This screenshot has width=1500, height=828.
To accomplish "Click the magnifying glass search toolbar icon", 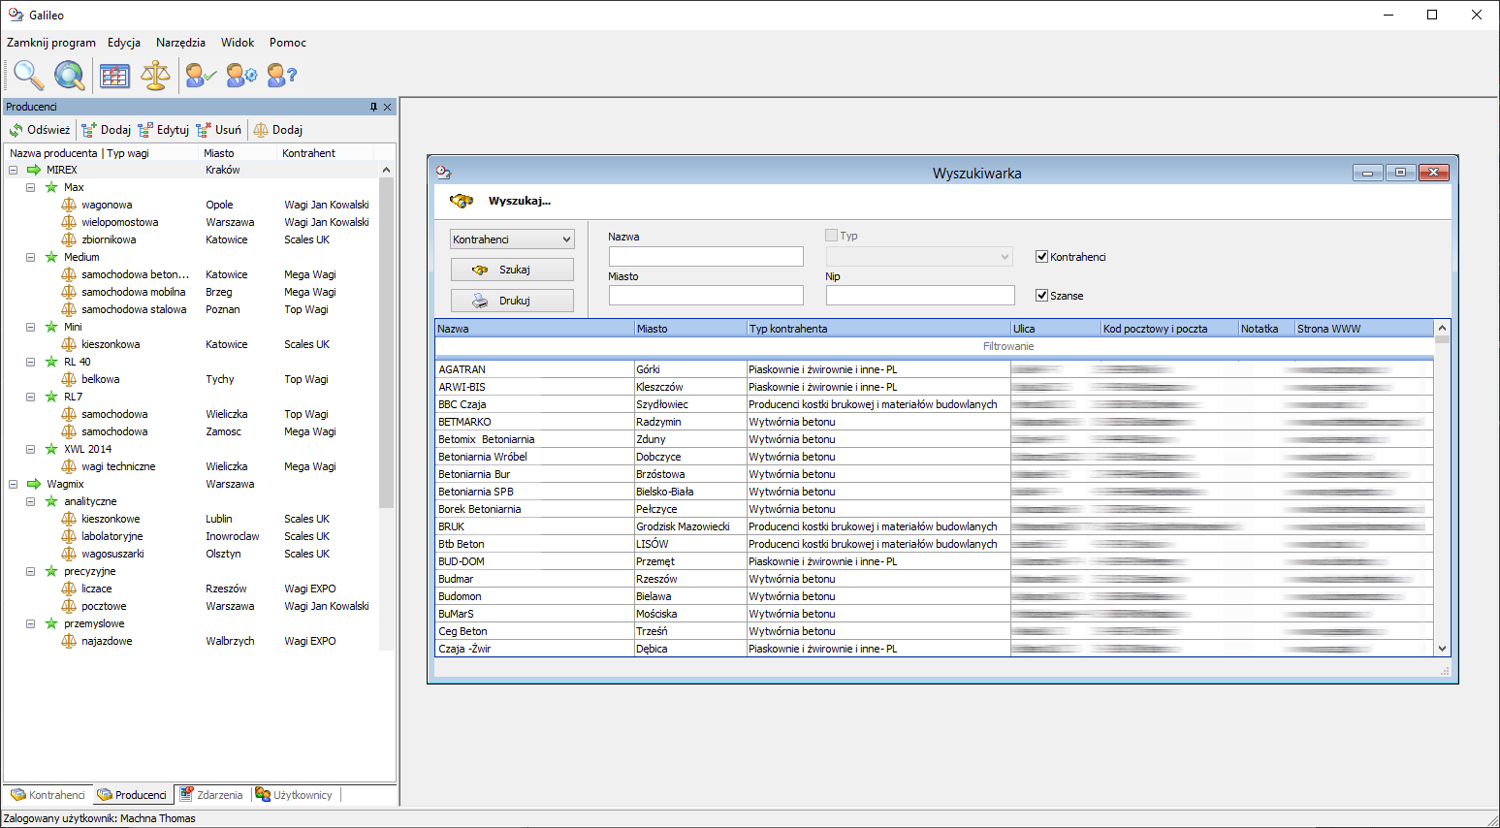I will pyautogui.click(x=28, y=75).
